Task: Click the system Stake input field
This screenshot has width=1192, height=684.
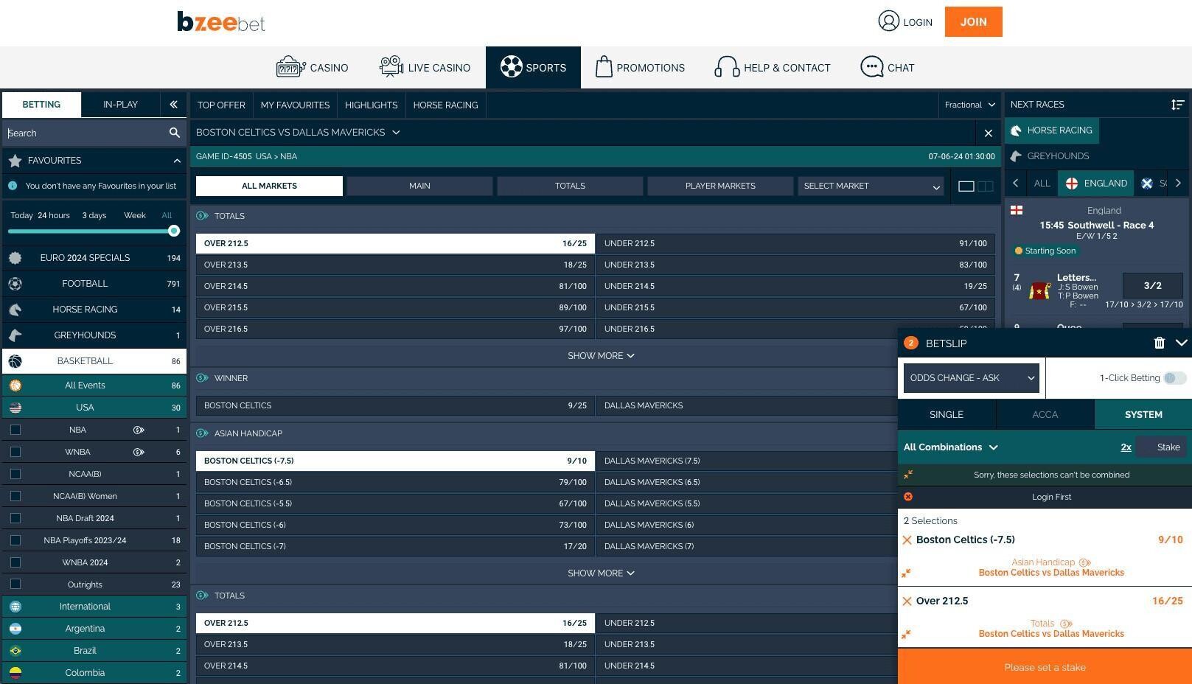Action: click(1162, 447)
